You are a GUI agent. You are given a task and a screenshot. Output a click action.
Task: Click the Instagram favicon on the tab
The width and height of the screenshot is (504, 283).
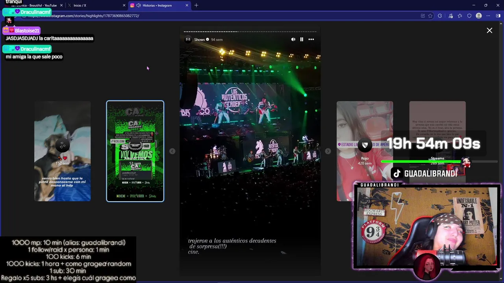click(x=132, y=6)
